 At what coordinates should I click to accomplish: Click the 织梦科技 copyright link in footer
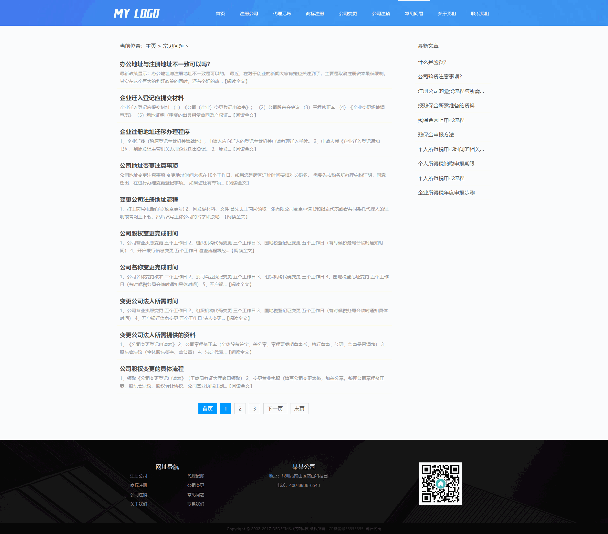[x=300, y=529]
